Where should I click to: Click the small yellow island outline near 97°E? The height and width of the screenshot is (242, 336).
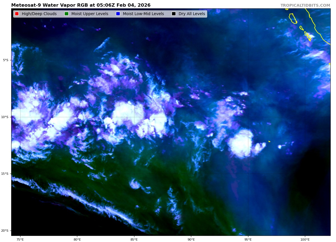click(269, 142)
